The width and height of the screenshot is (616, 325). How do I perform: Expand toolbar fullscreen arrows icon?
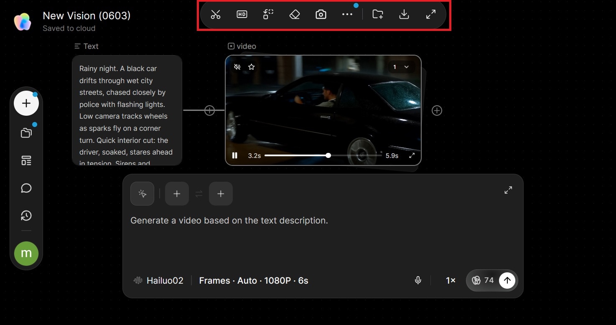(431, 15)
